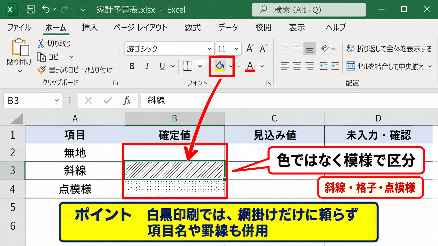Open the 游ゴシック font name dropdown
This screenshot has height=246, width=438.
pyautogui.click(x=209, y=49)
